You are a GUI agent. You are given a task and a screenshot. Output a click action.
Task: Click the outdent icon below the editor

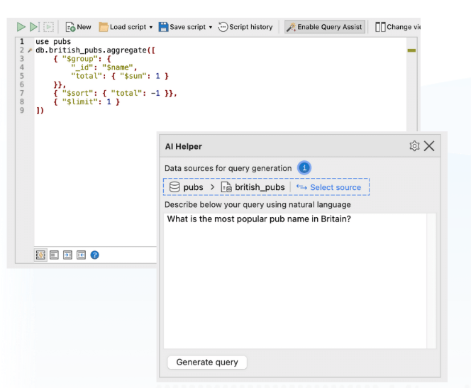tap(81, 255)
